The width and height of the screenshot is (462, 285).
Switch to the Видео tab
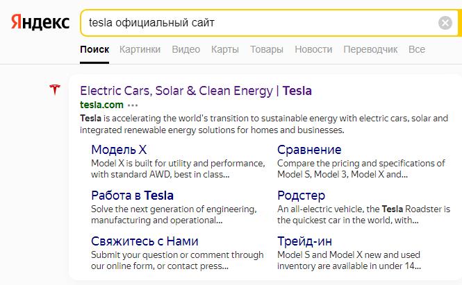point(185,49)
